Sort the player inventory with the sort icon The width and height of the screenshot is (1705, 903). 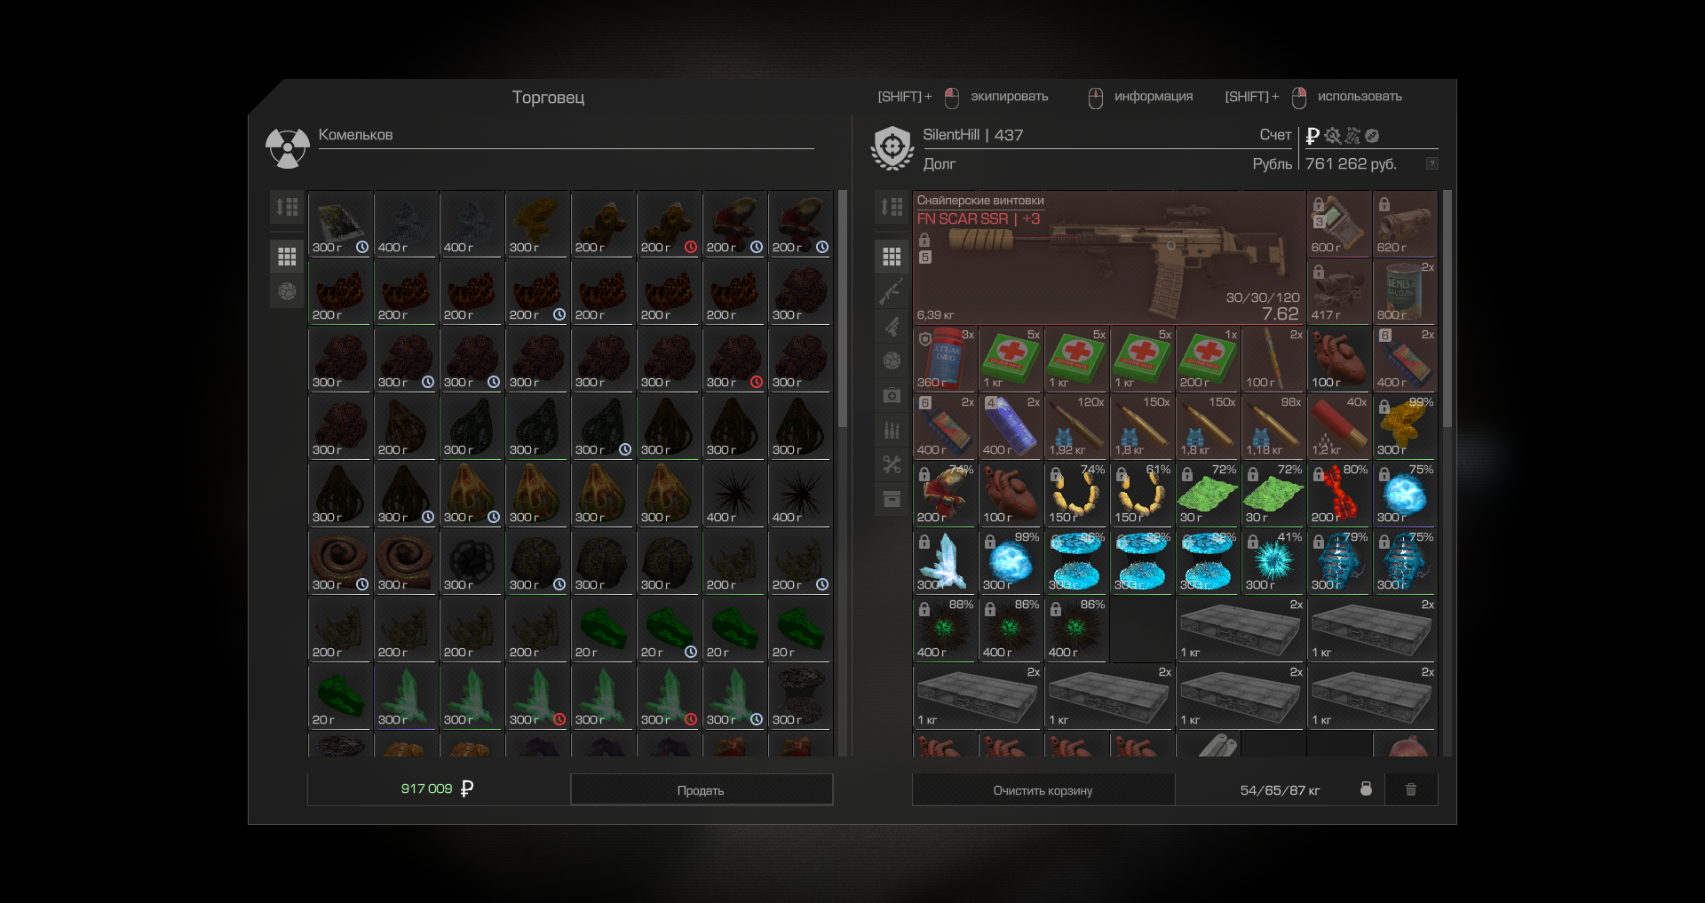click(892, 207)
